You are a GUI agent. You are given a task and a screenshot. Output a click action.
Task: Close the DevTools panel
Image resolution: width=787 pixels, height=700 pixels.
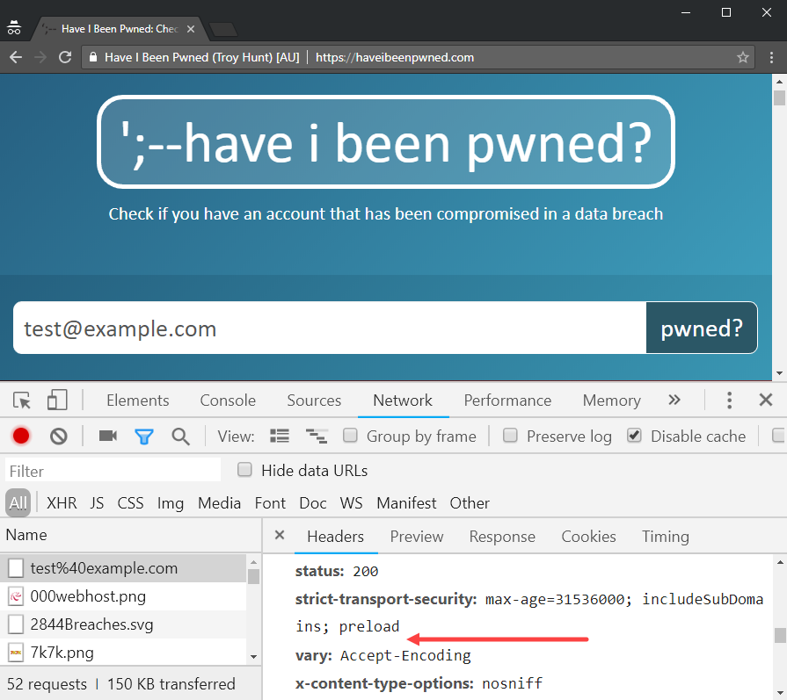tap(766, 400)
